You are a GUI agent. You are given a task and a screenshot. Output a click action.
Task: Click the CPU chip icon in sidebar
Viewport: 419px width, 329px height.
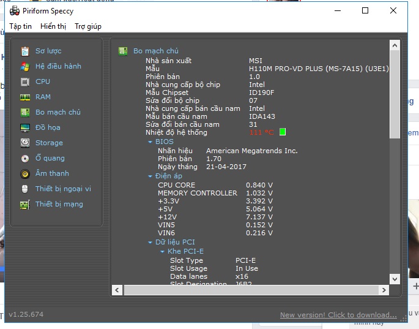click(25, 81)
